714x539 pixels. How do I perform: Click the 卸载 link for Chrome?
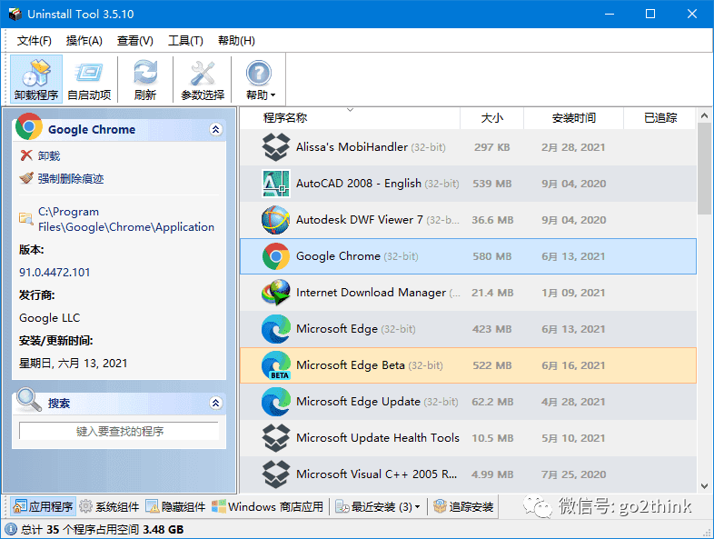click(49, 155)
